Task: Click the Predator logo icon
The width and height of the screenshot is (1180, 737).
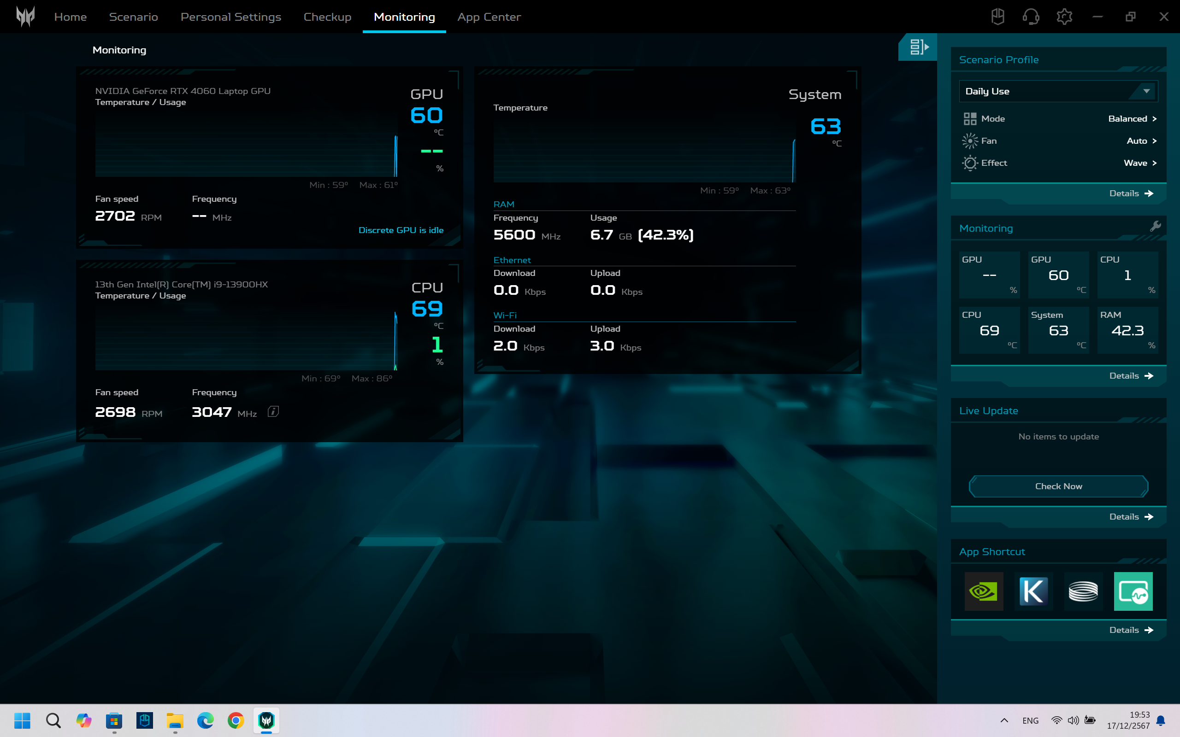Action: tap(25, 17)
